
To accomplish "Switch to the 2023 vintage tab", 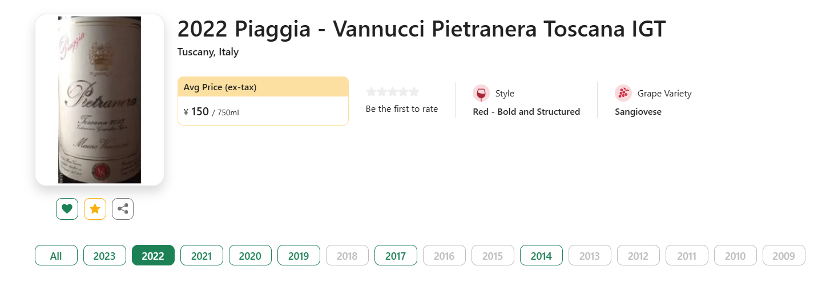I will pos(104,256).
